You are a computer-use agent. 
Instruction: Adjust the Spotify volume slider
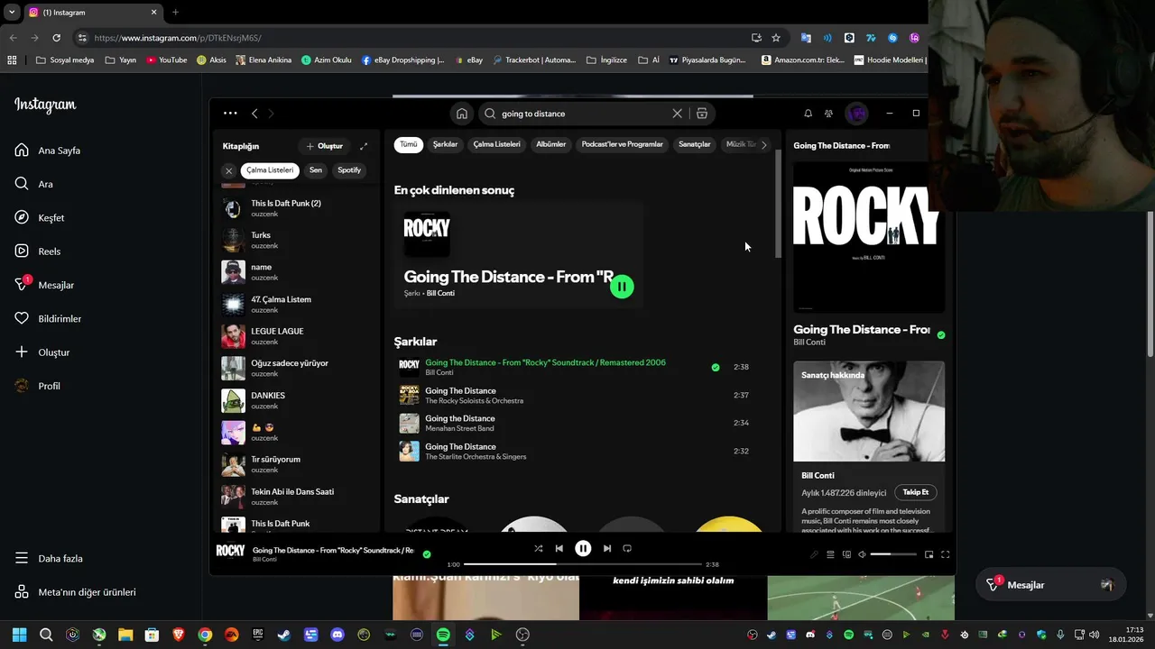(893, 554)
